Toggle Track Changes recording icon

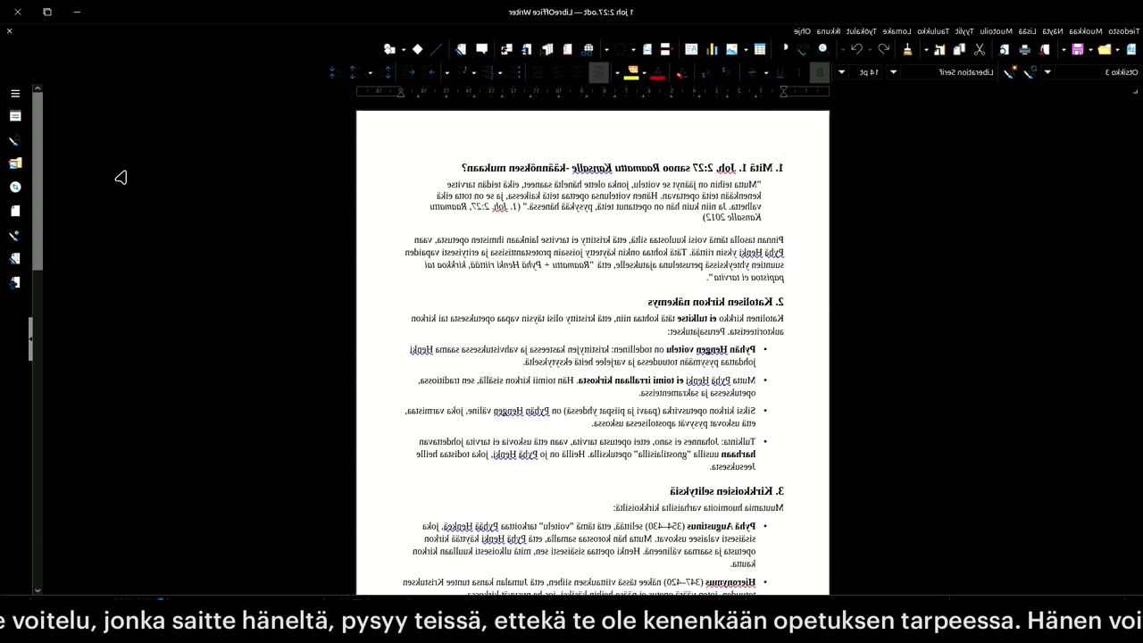click(461, 49)
